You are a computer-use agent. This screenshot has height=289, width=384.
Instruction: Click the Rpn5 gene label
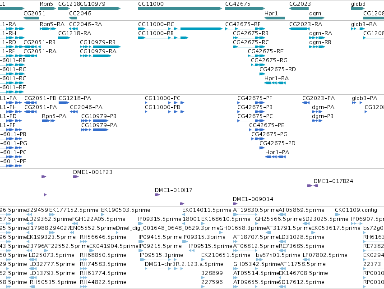pyautogui.click(x=46, y=4)
